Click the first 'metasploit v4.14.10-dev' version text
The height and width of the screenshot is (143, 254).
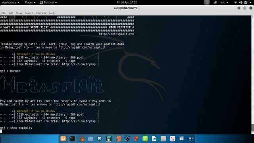pyautogui.click(x=36, y=54)
